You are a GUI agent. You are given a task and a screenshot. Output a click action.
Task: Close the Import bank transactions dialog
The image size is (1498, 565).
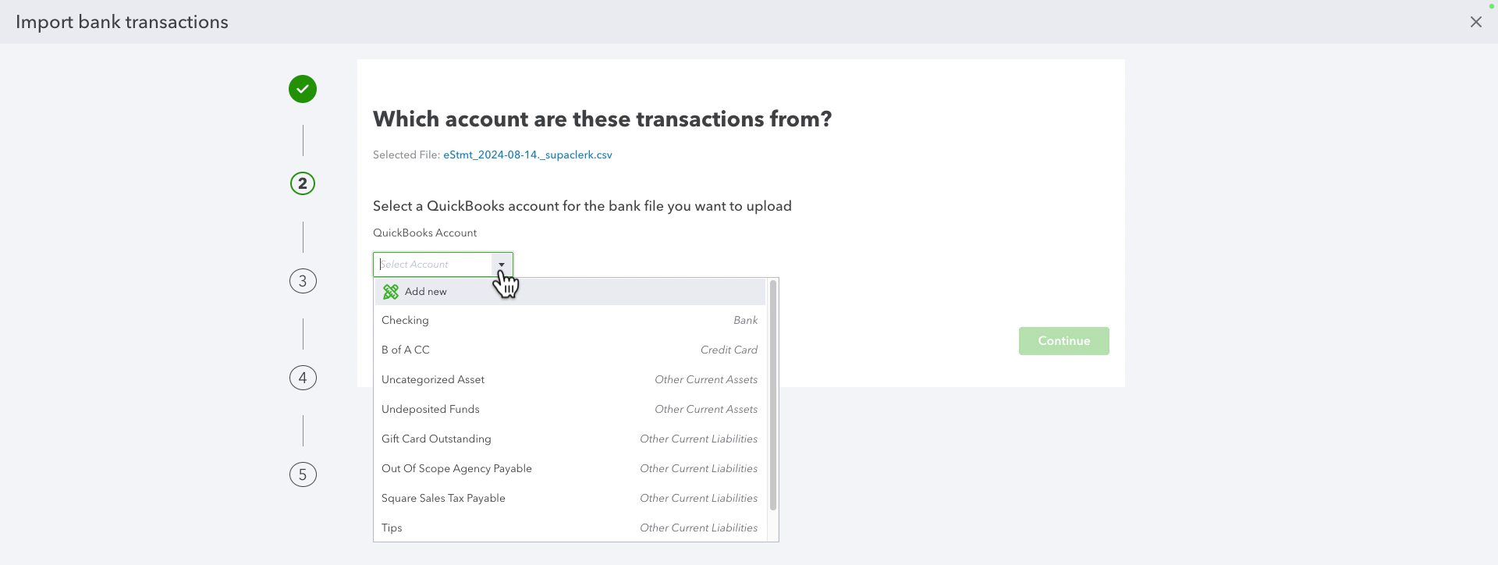tap(1475, 22)
